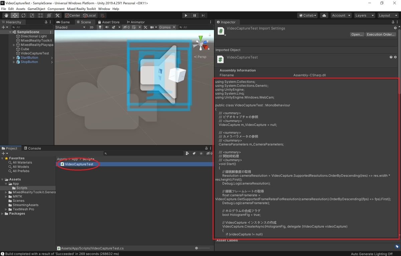Select the Move tool
Screen dimensions: 401x256
pos(15,15)
